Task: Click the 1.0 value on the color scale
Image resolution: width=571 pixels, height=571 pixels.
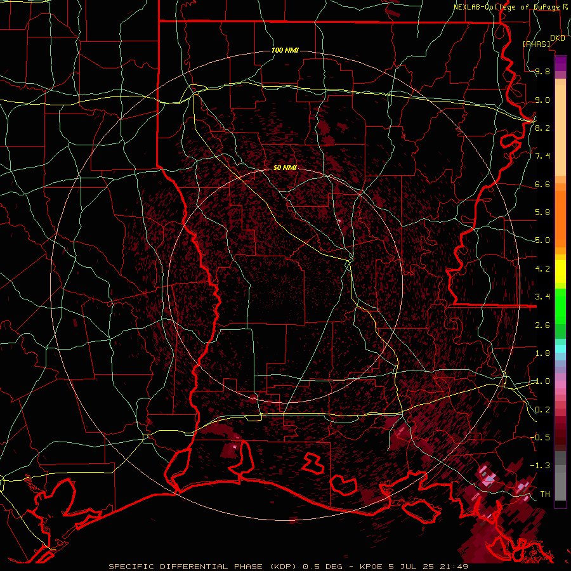Action: [x=542, y=381]
